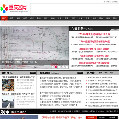The width and height of the screenshot is (119, 119).
Task: Open the 健康 navigation item
Action: coord(80,18)
